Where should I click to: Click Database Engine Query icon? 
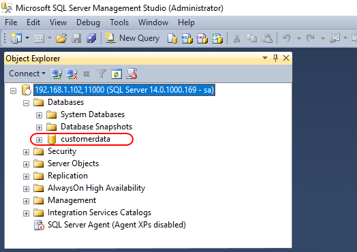tap(172, 38)
